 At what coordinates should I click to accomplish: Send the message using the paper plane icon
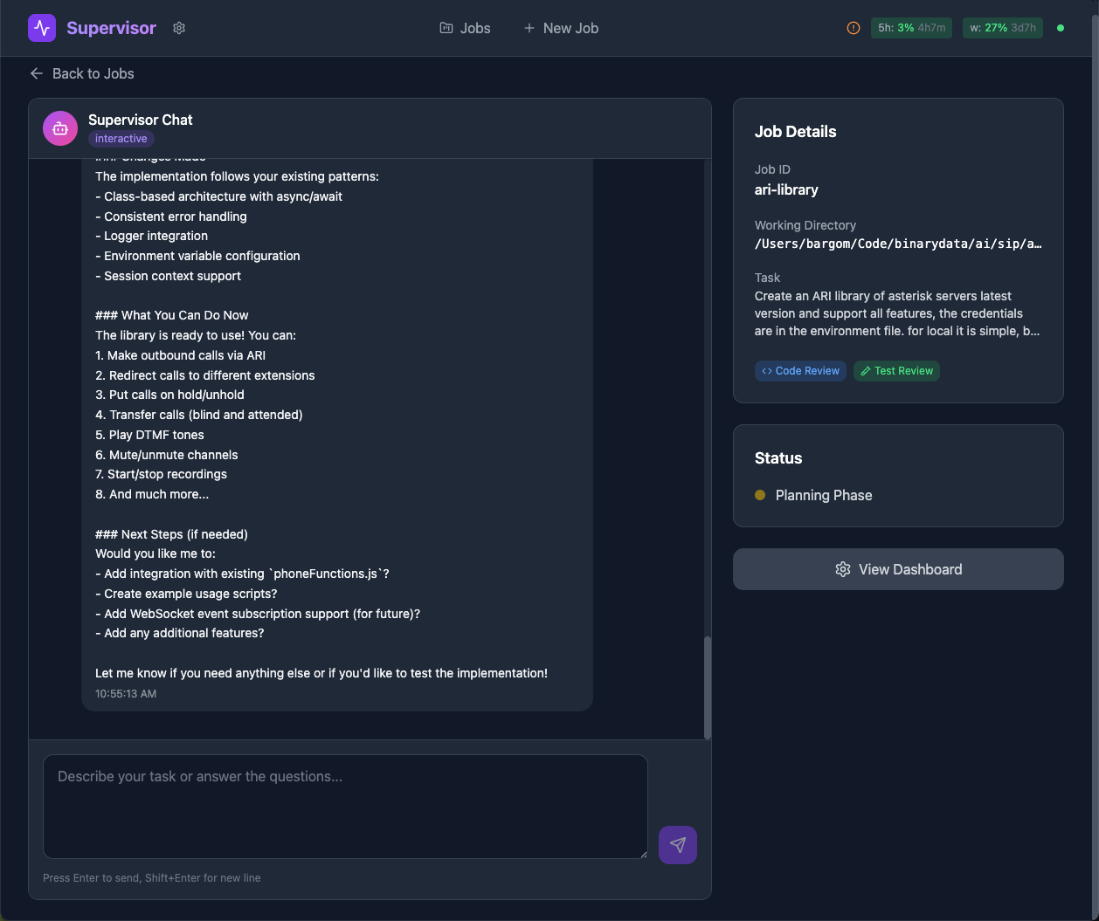point(678,844)
